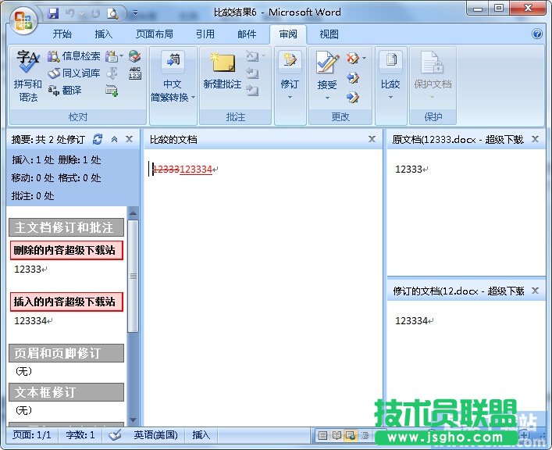Toggle the 插入 insert mode in status bar

[201, 435]
